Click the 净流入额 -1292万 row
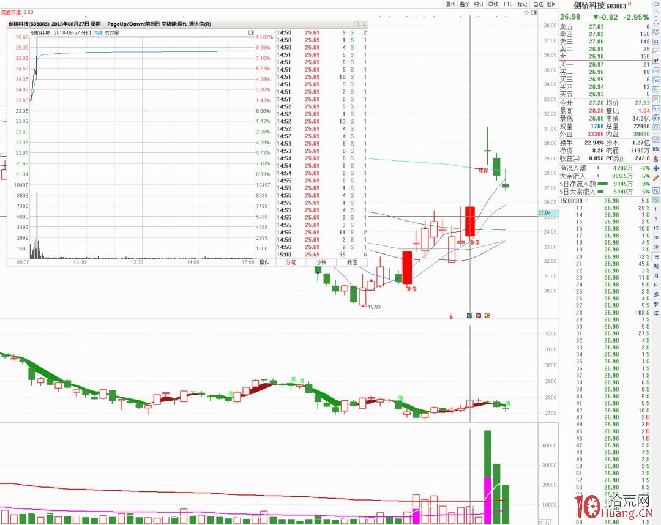 pos(605,168)
